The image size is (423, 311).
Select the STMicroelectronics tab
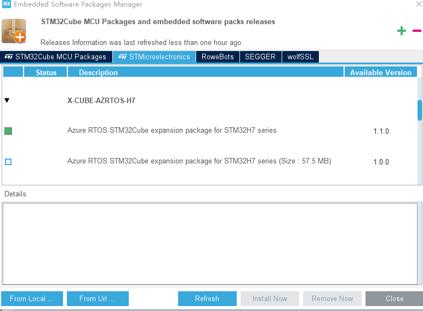[x=155, y=56]
